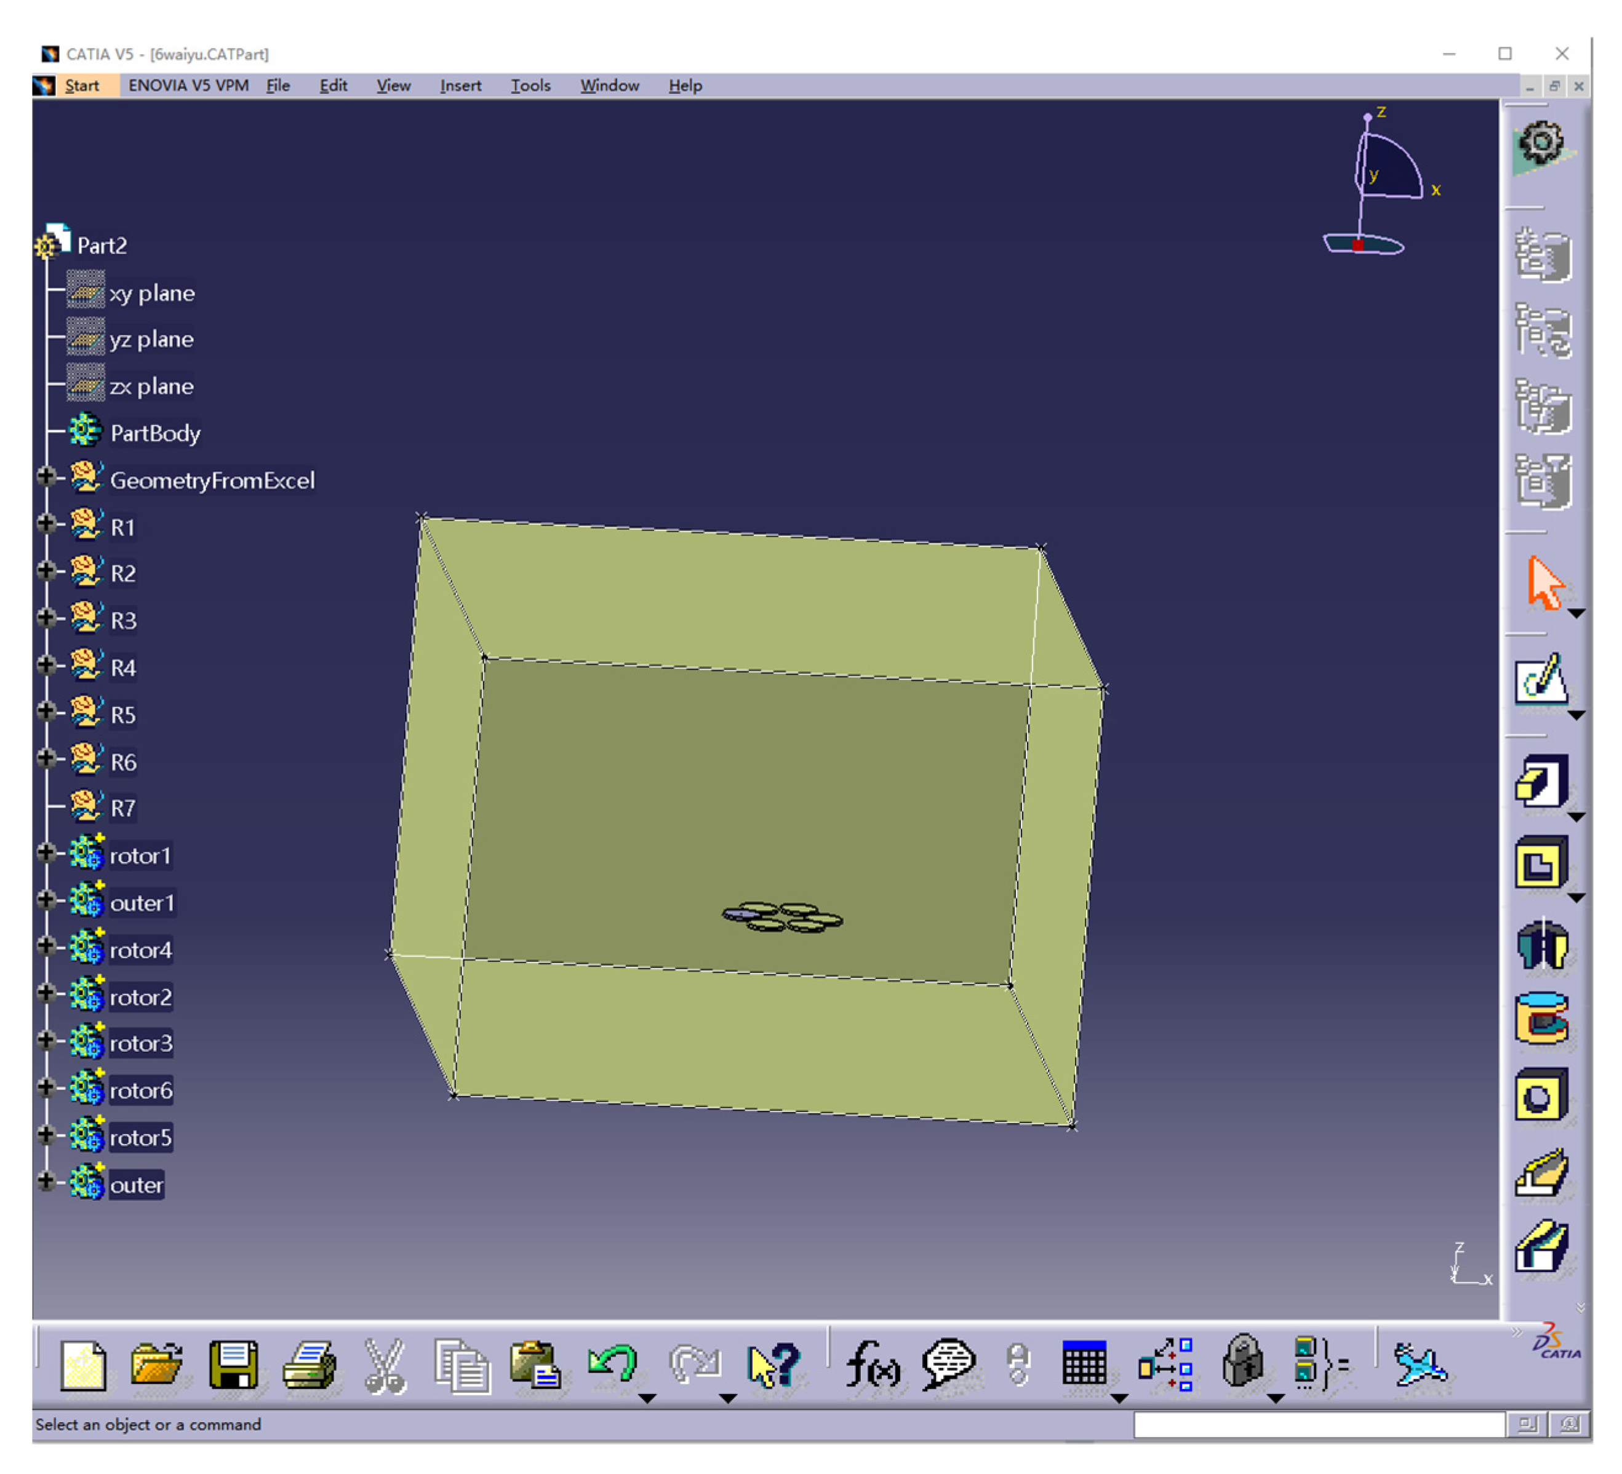Click the command input field at bottom right

point(1319,1426)
